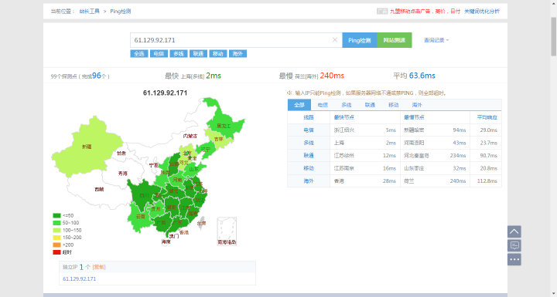Switch to the 移动 tab in the results table

tap(393, 105)
